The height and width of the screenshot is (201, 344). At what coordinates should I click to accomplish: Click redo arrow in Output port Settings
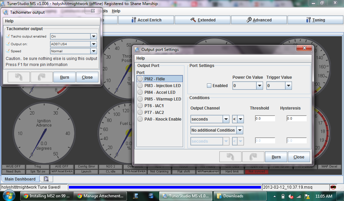pos(253,157)
